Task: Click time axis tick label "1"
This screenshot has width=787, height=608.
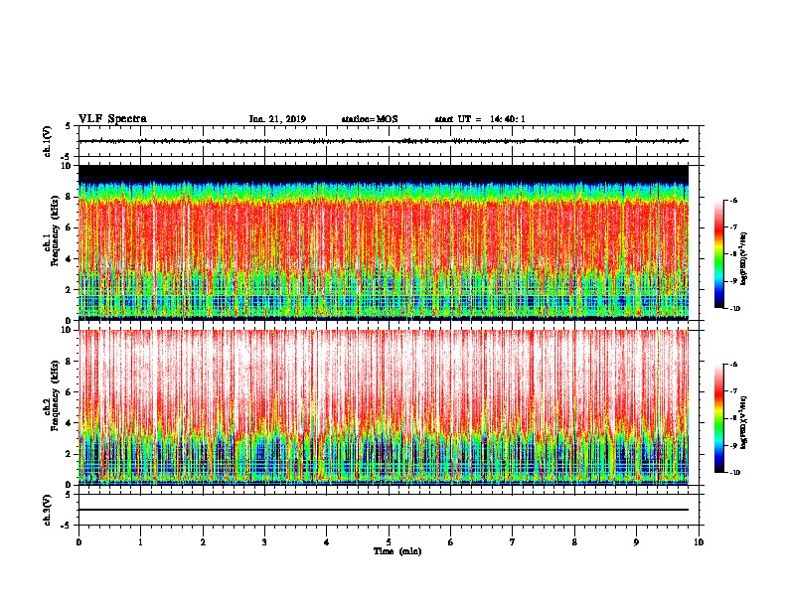Action: [x=140, y=542]
